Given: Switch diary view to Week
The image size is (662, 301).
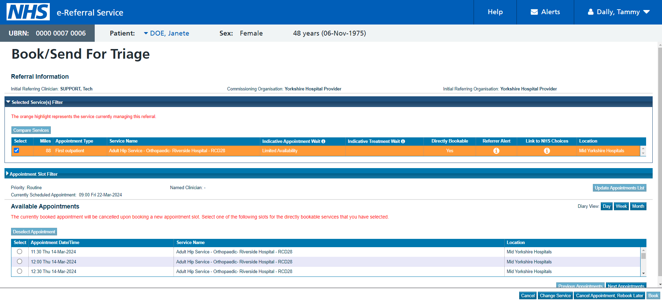Looking at the screenshot, I should coord(621,206).
